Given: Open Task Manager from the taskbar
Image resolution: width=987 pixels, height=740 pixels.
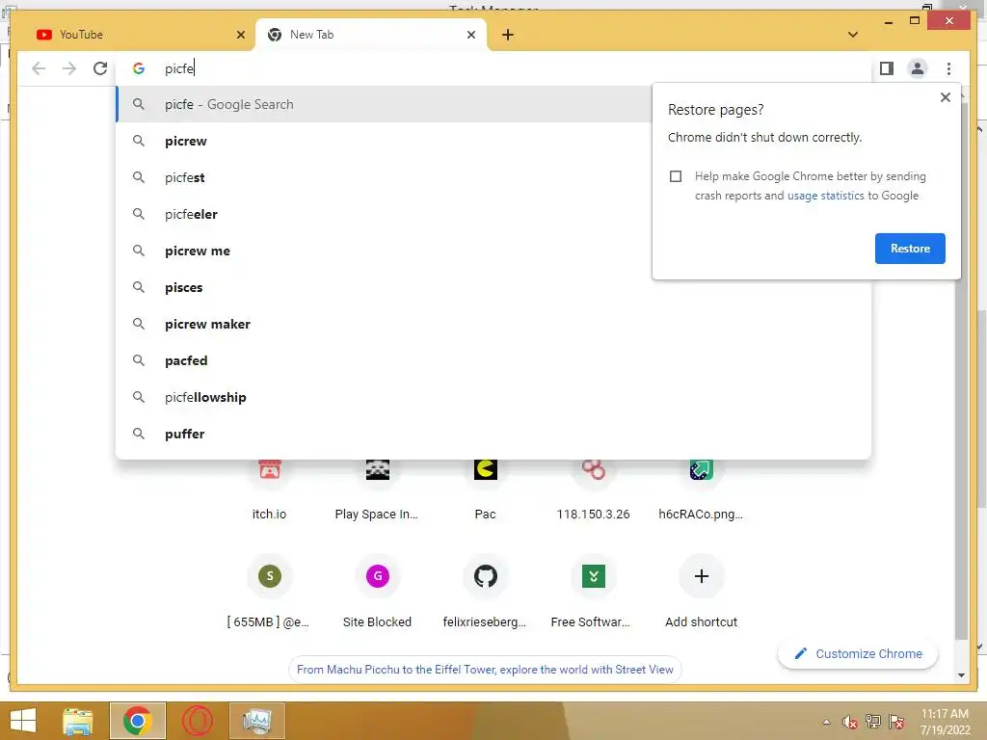Looking at the screenshot, I should click(x=257, y=721).
